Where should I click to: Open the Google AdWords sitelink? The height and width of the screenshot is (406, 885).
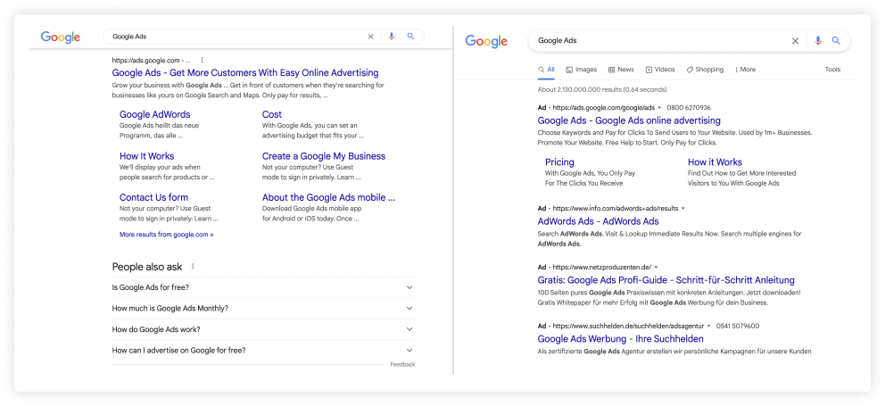tap(154, 114)
